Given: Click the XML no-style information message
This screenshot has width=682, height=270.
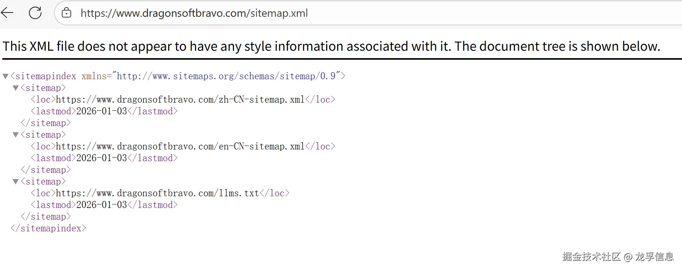Looking at the screenshot, I should point(331,46).
